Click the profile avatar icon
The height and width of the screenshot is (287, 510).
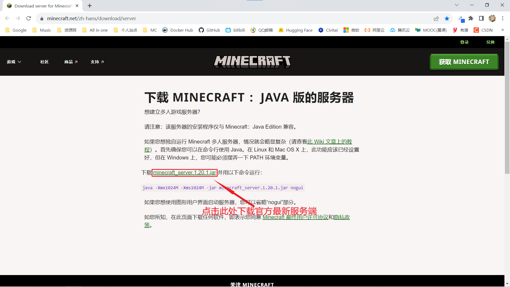tap(492, 18)
